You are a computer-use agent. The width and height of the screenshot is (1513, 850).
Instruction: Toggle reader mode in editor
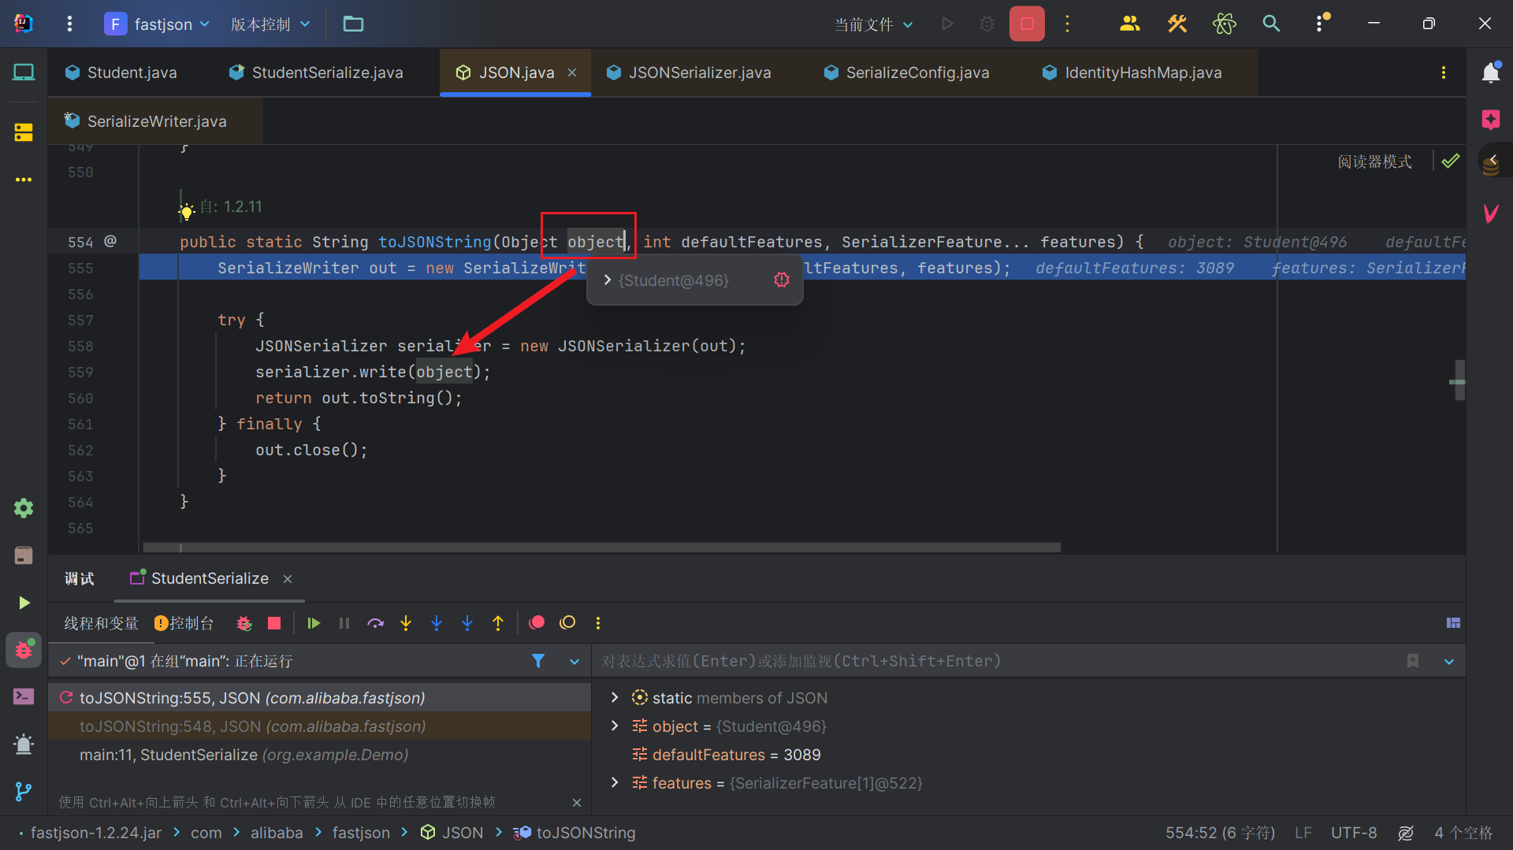[1374, 161]
